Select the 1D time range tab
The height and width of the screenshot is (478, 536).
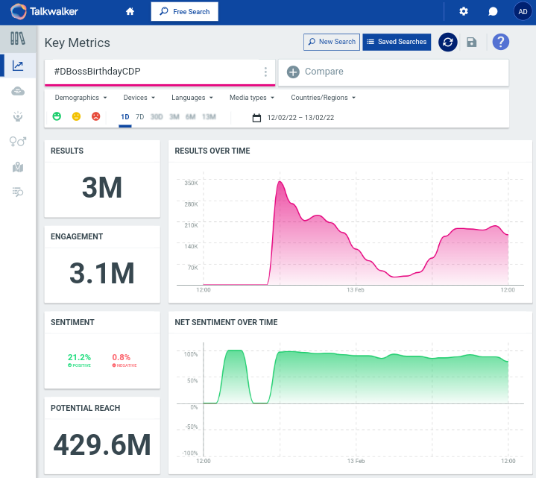(125, 117)
